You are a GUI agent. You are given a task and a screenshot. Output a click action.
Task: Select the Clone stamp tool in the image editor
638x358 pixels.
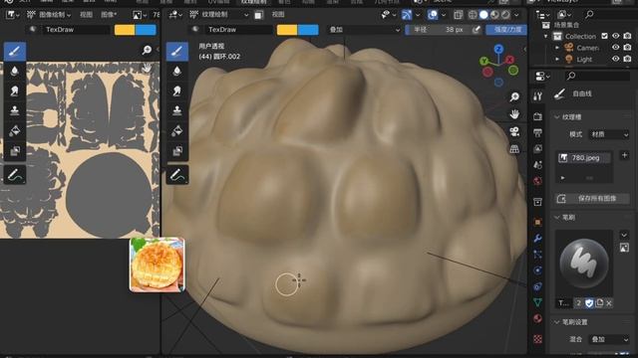coord(15,110)
